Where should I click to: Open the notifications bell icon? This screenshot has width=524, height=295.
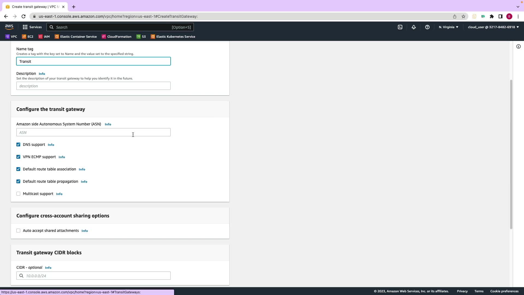pyautogui.click(x=413, y=27)
